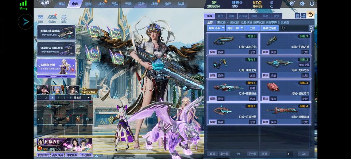Screen dimensions: 351x159
Task: Click the help icon beside 月券
Action: click(x=241, y=3)
